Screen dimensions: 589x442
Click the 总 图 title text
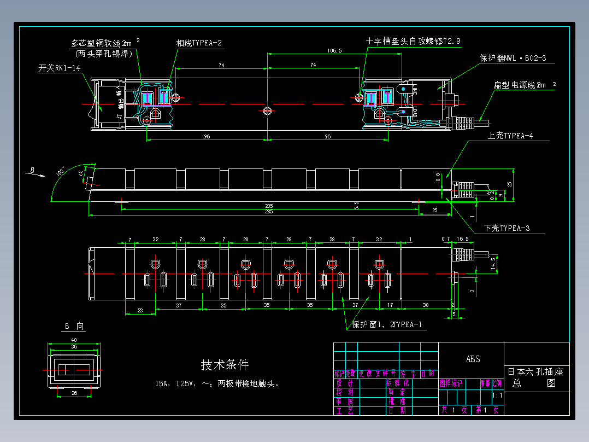534,383
